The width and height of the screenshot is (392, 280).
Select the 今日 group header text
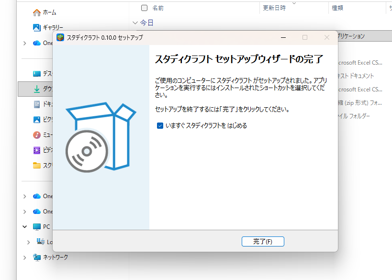pyautogui.click(x=147, y=23)
